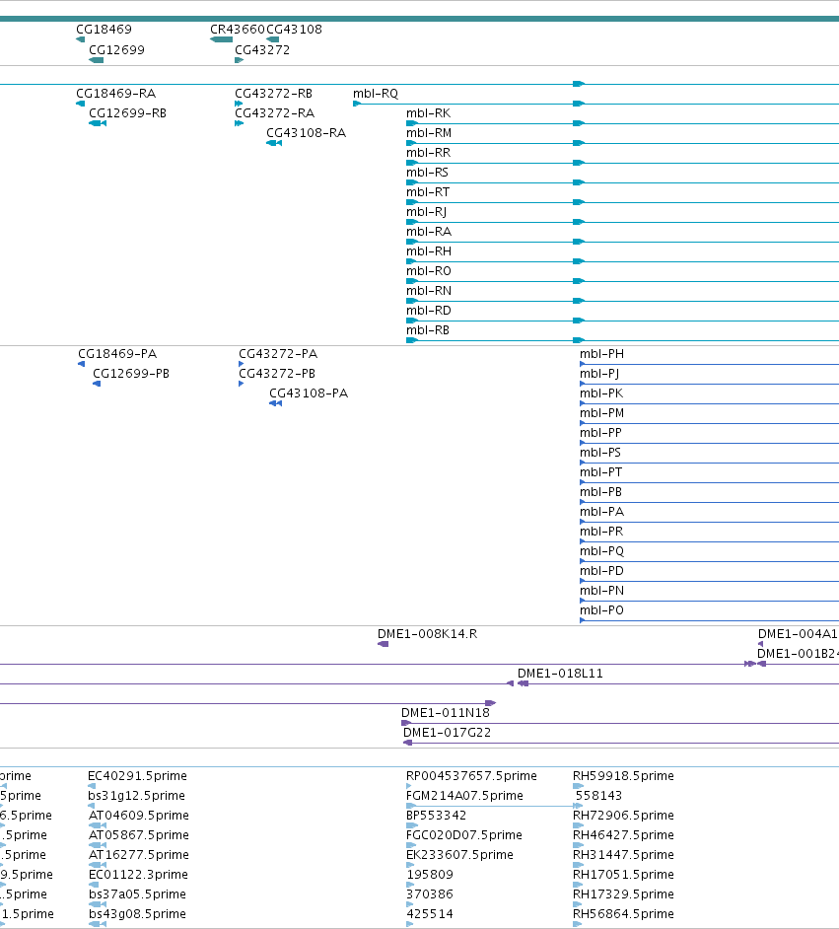Screen dimensions: 839x929
Task: Select the mbl-RA transcript
Action: click(x=429, y=231)
